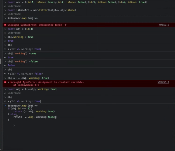The width and height of the screenshot is (175, 151).
Task: Expand the last logged {id: 4, working: true} object
Action: click(9, 101)
